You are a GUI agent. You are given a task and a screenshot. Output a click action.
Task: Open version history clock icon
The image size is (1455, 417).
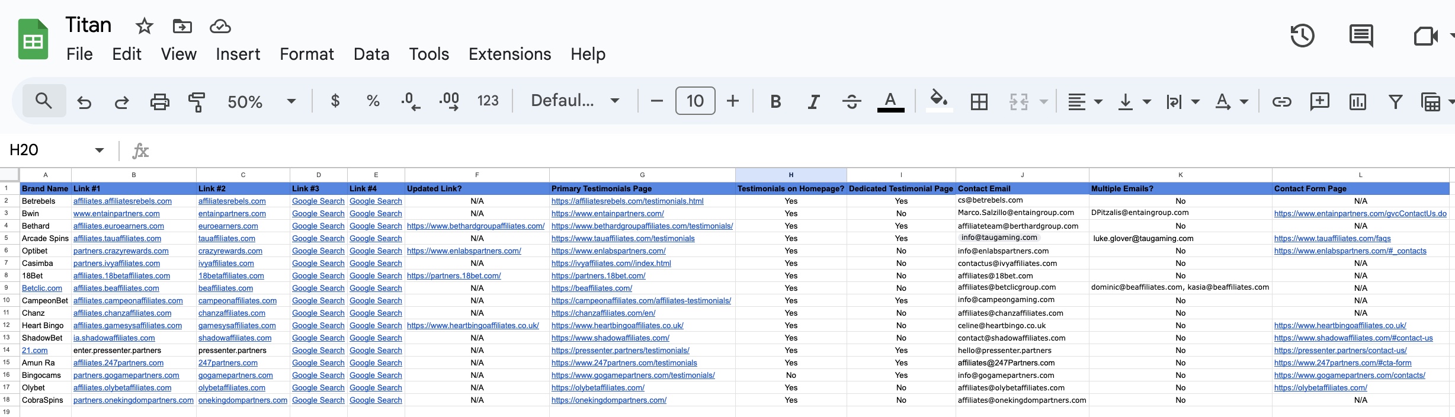point(1302,36)
